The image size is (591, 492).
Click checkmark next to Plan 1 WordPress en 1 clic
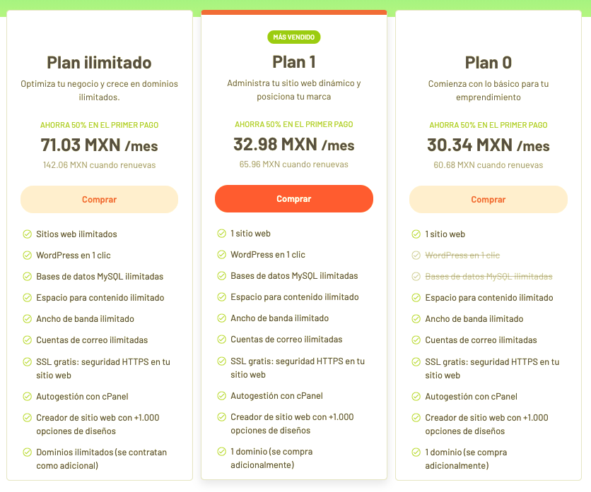pyautogui.click(x=222, y=254)
